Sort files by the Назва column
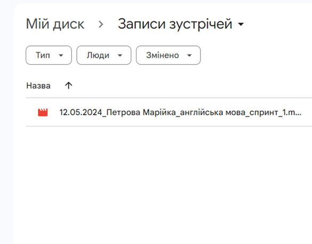The height and width of the screenshot is (244, 312). click(38, 85)
